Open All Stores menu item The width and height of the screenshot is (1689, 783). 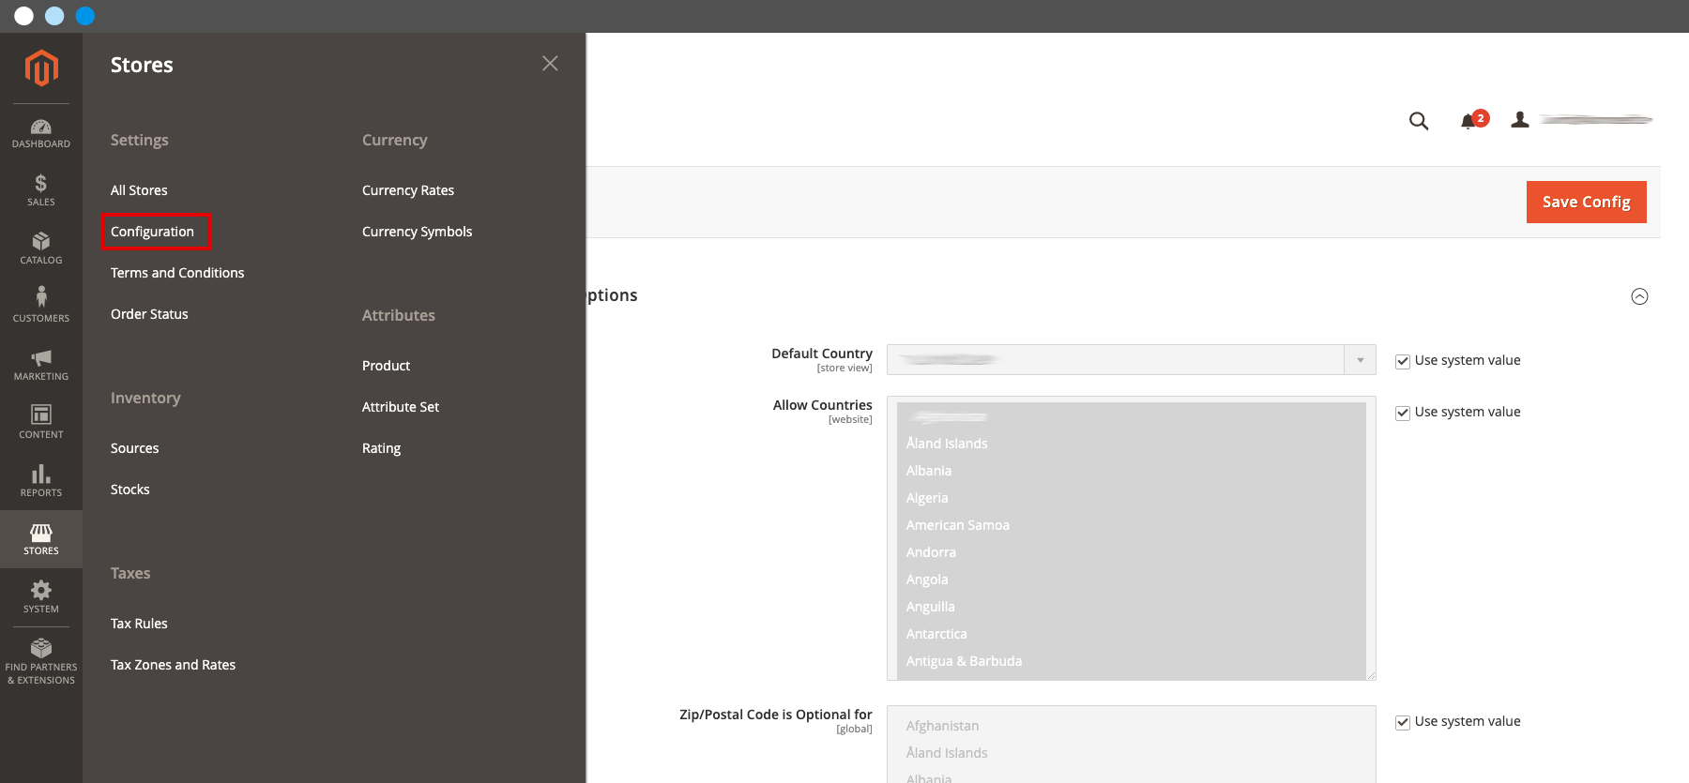click(x=139, y=190)
